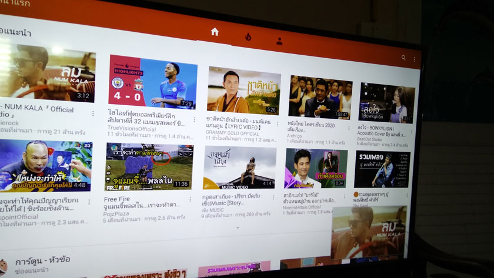Play the Man City 4-0 highlights thumbnail
The image size is (494, 278).
tap(152, 82)
